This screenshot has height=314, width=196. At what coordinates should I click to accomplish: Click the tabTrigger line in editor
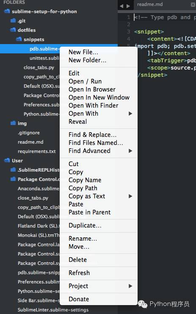tap(171, 61)
